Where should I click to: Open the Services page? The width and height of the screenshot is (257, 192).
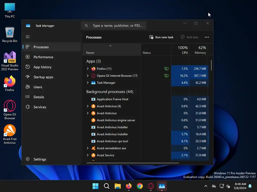(52, 107)
